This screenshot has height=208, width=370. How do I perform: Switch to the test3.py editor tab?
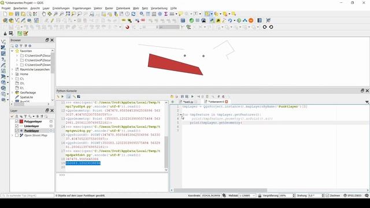coord(188,102)
